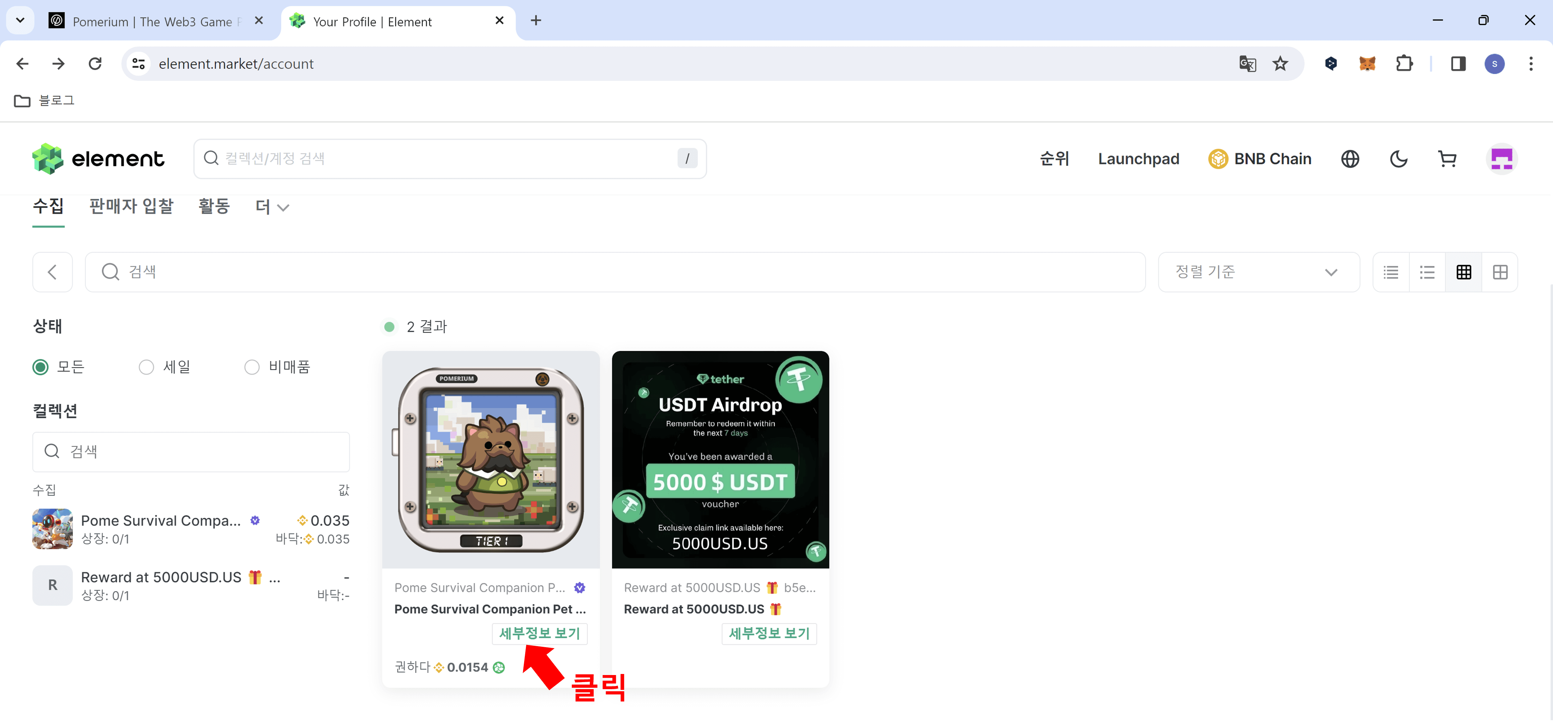
Task: Click 세부정보 보기 on Pome Survival Companion
Action: pos(539,633)
